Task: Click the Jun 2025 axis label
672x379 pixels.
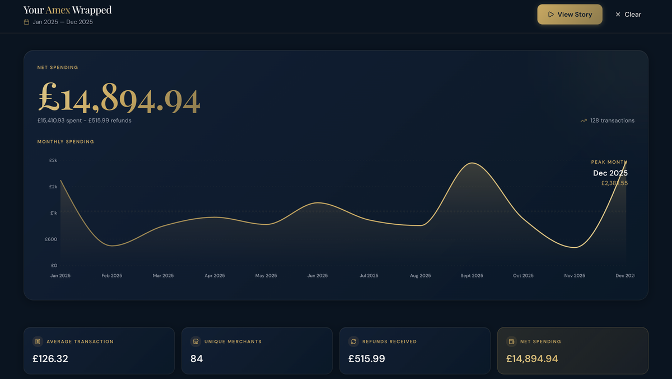Action: (318, 276)
